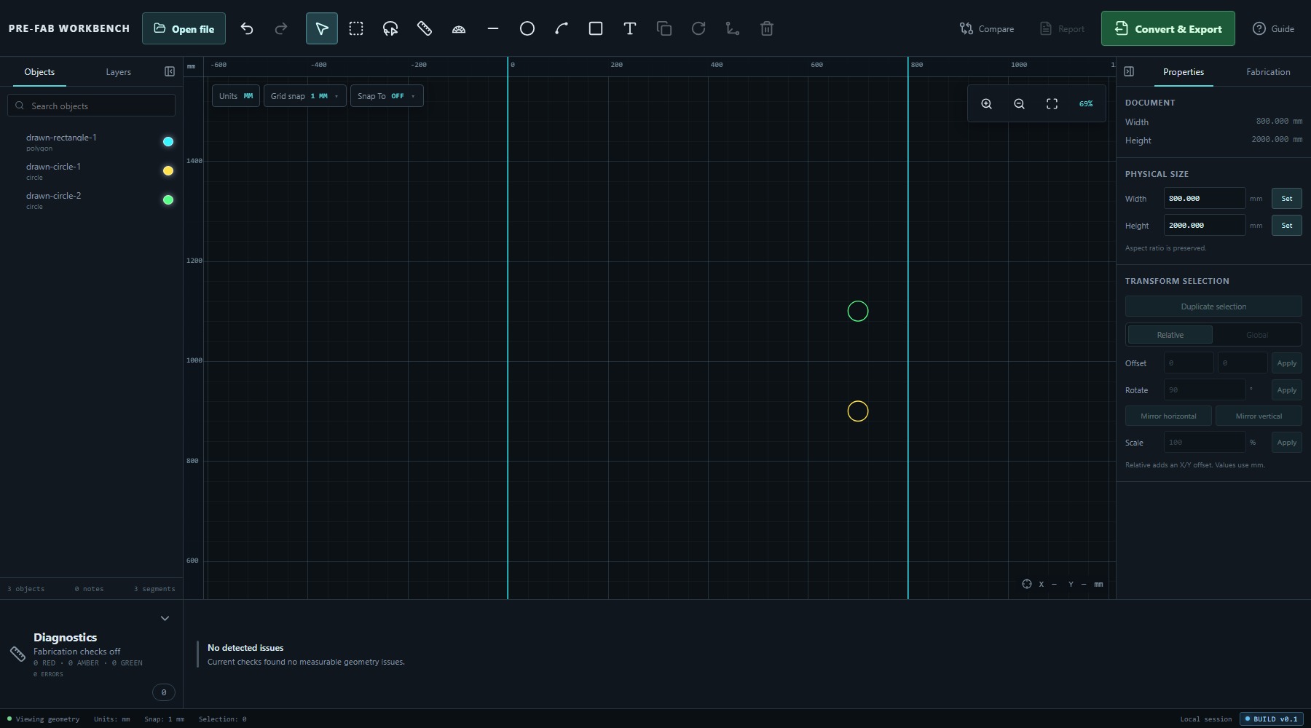Screen dimensions: 1311x728
Task: Click Set button beside Height field
Action: point(1286,225)
